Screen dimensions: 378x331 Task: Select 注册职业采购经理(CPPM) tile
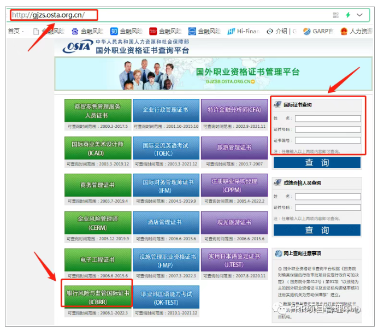(234, 185)
